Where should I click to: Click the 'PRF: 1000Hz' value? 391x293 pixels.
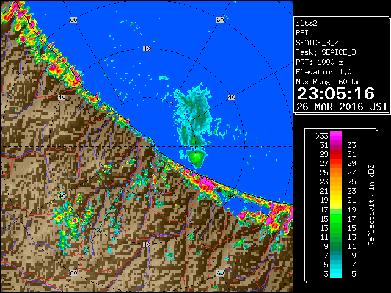[319, 62]
